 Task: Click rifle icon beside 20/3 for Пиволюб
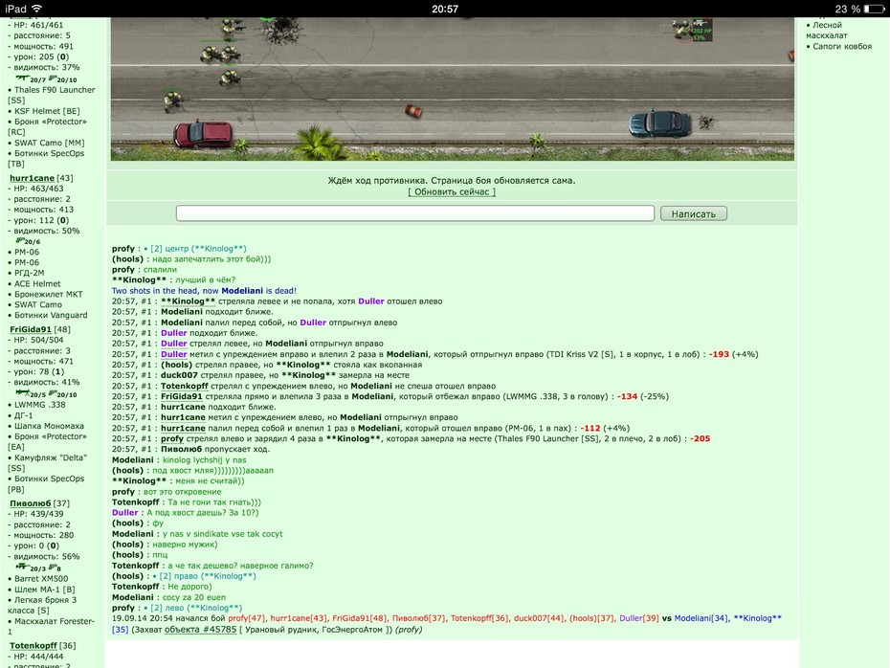pos(22,567)
